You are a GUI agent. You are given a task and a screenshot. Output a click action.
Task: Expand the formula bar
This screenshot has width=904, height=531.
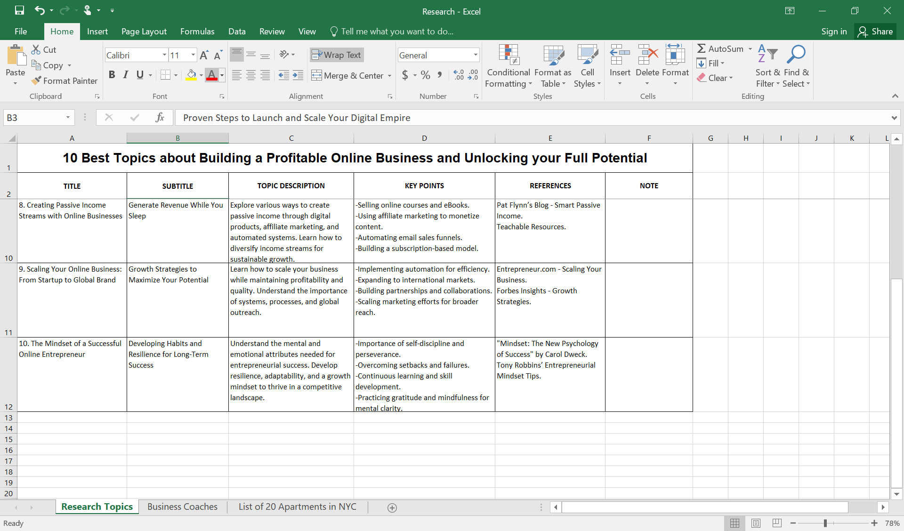point(894,118)
